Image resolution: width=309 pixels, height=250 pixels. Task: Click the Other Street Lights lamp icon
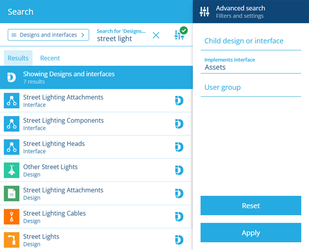tap(12, 170)
